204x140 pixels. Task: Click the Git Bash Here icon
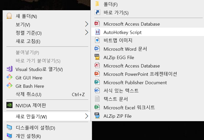[9, 85]
